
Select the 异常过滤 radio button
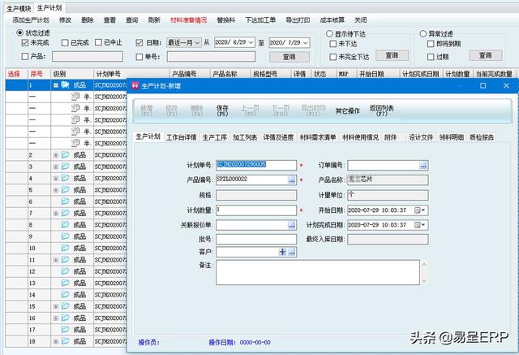(423, 33)
